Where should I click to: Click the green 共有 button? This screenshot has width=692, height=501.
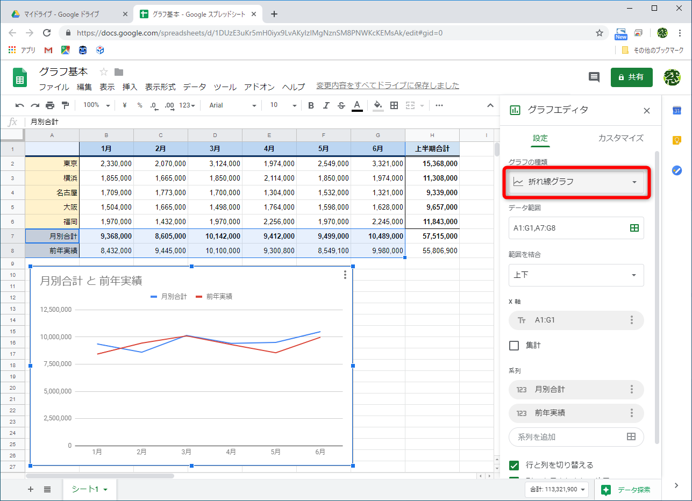pyautogui.click(x=631, y=77)
